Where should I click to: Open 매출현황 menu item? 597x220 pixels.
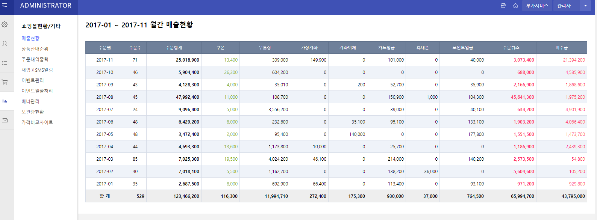30,38
